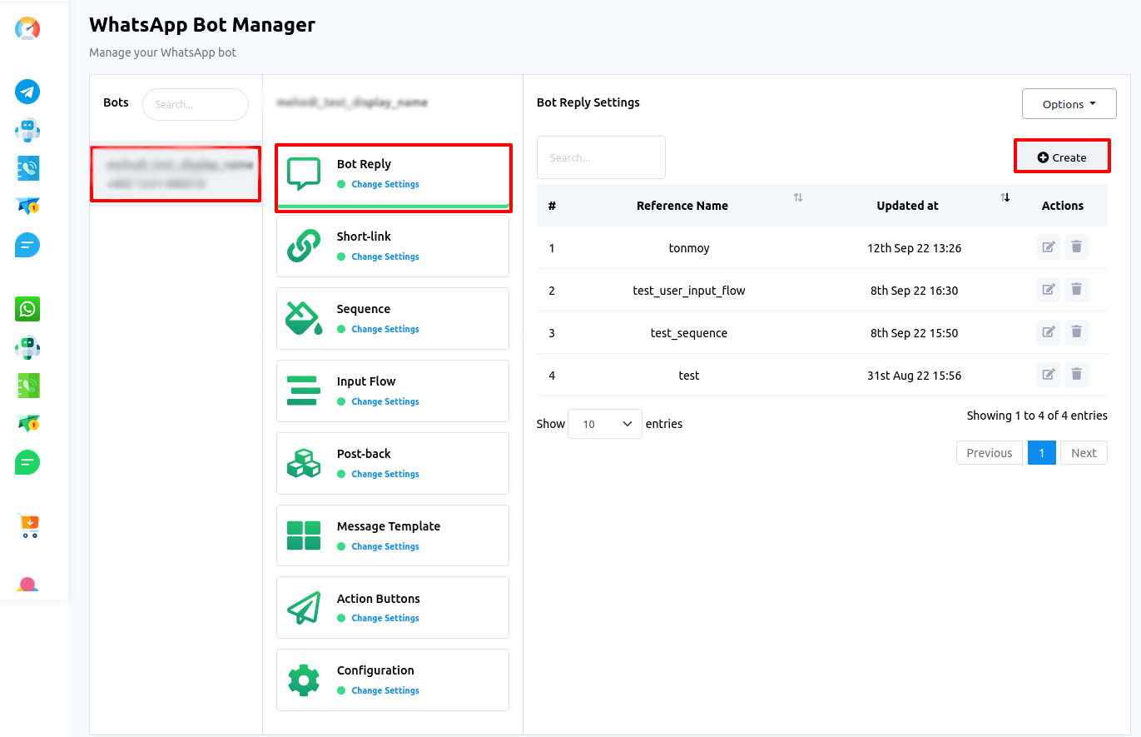Delete the test_user_input_flow bot reply
1141x737 pixels.
pyautogui.click(x=1077, y=290)
